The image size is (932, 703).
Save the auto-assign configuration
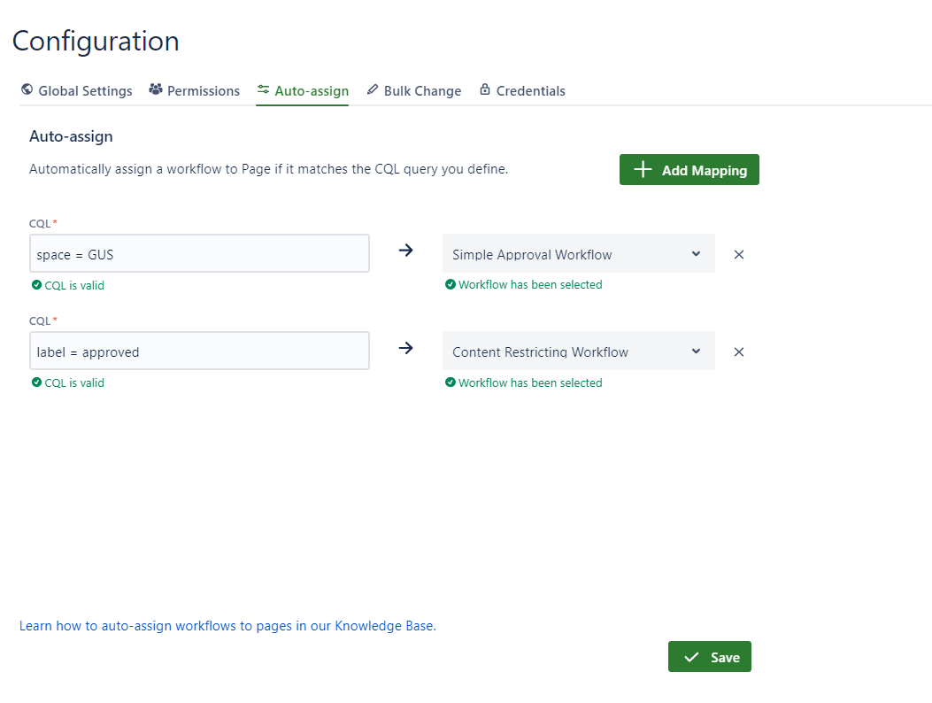(x=709, y=657)
